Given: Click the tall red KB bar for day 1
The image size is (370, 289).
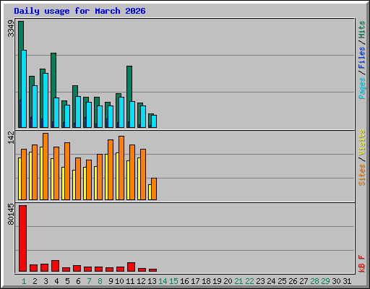Looking at the screenshot, I should pyautogui.click(x=22, y=238).
